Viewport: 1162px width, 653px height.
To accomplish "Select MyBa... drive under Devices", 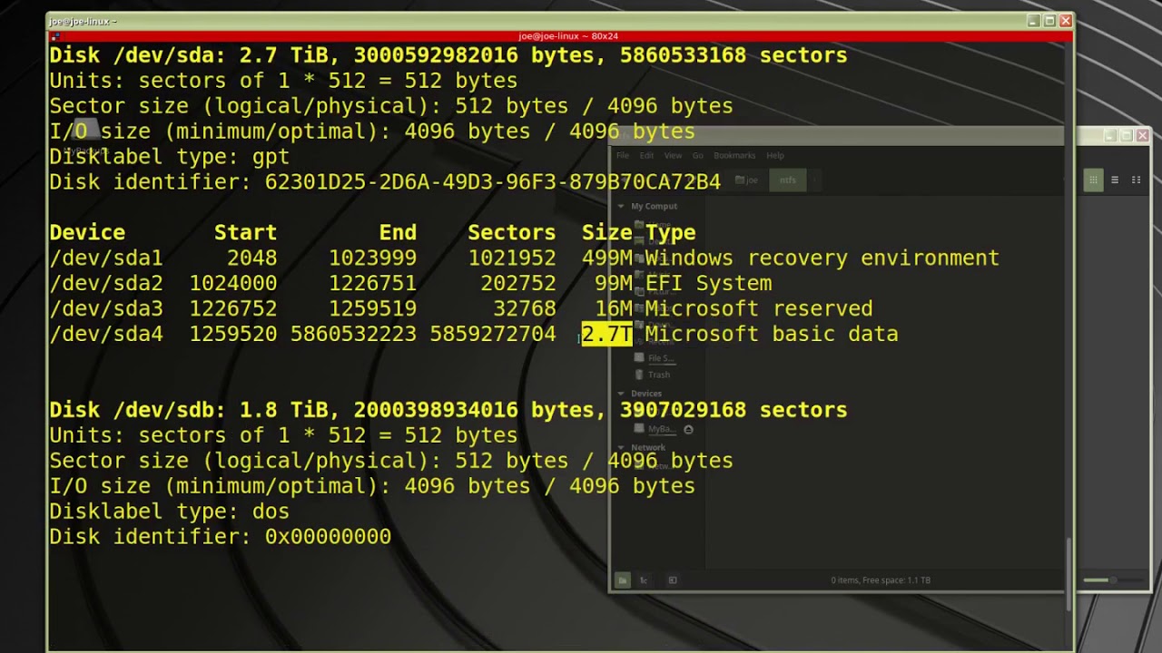I will point(655,429).
